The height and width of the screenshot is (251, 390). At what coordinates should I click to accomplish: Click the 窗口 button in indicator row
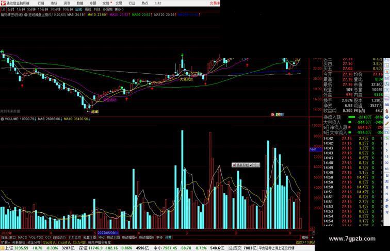coord(12,238)
